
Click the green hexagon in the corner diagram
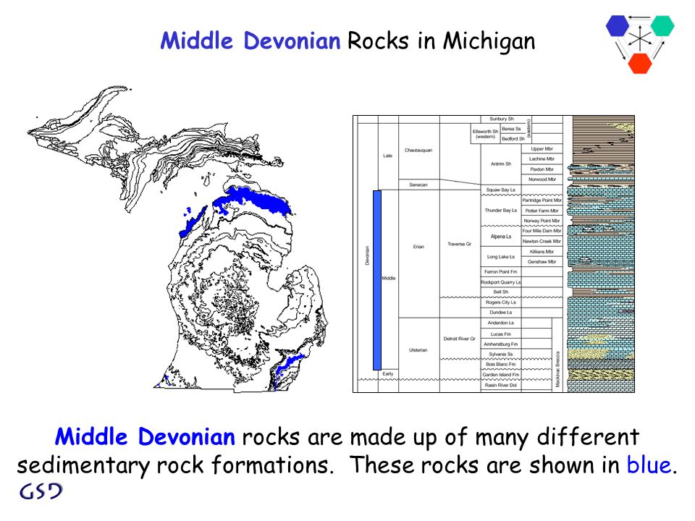662,26
